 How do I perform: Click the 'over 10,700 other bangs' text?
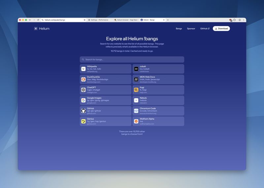132,133
